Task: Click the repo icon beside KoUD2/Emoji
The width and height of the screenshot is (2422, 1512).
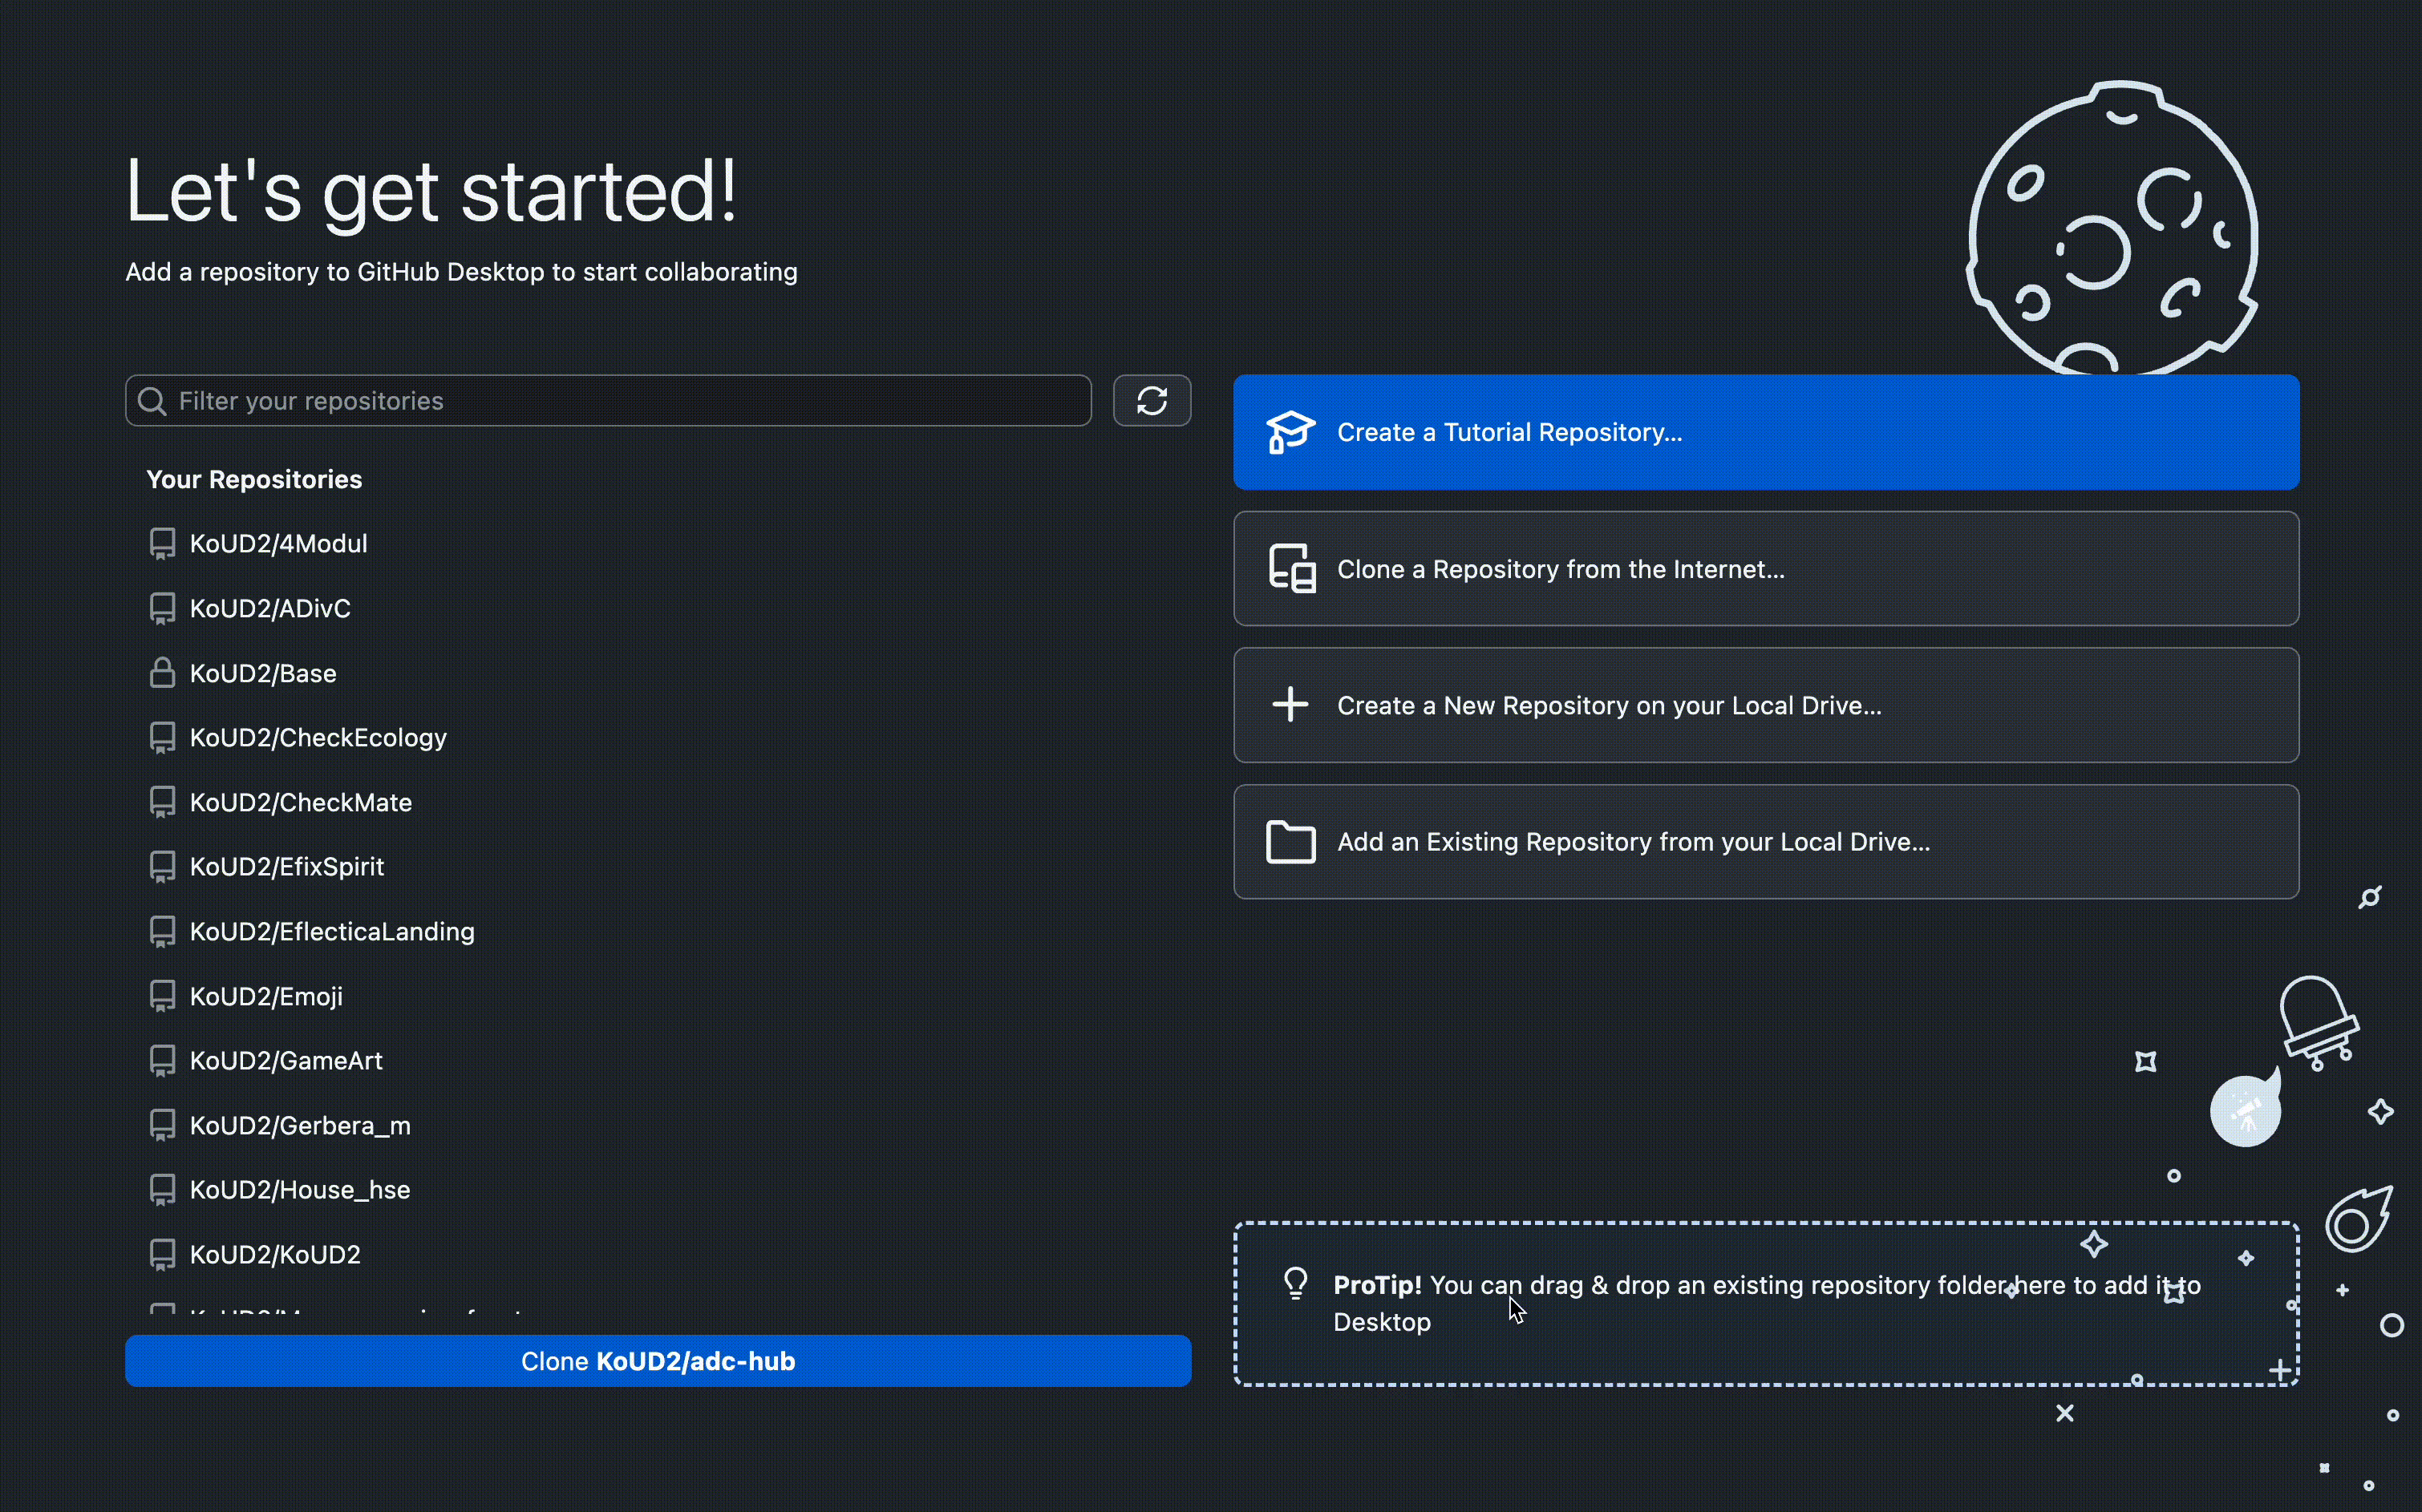Action: click(x=162, y=996)
